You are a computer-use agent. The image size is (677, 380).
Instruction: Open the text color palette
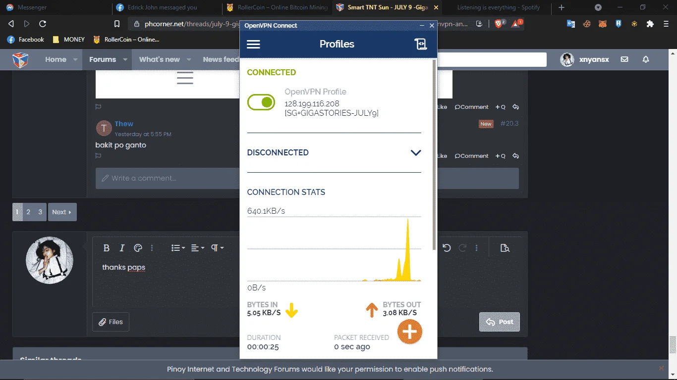138,248
